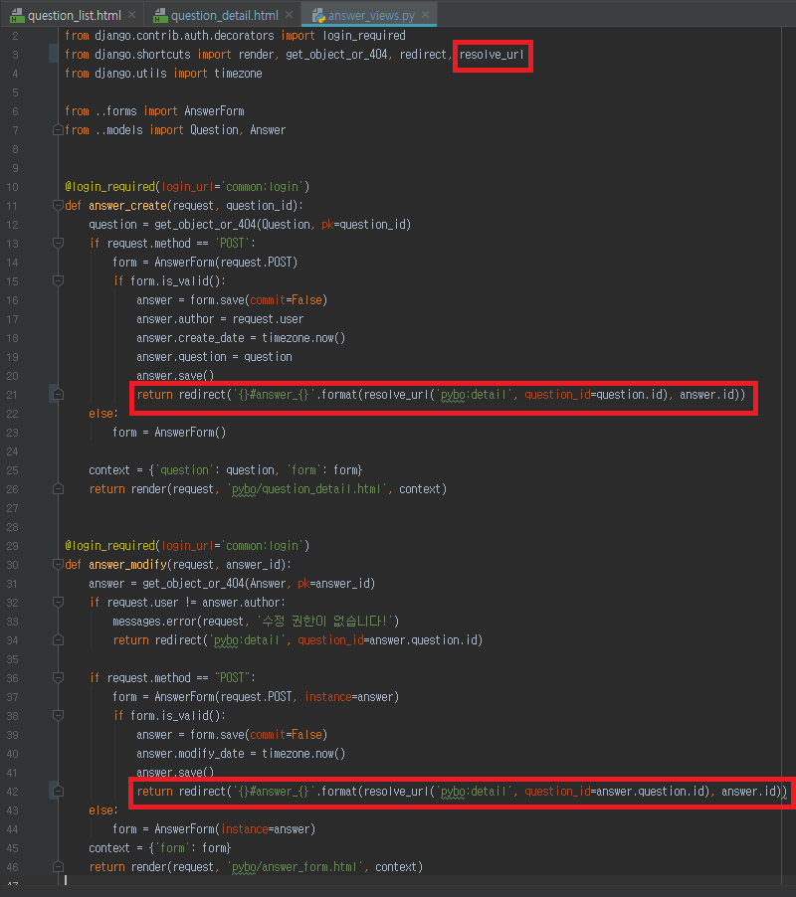Close the question_detail.html tab

coord(289,15)
